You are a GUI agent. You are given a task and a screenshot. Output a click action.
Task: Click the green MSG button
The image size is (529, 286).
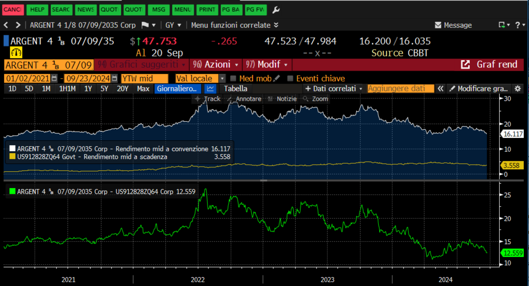pos(159,10)
